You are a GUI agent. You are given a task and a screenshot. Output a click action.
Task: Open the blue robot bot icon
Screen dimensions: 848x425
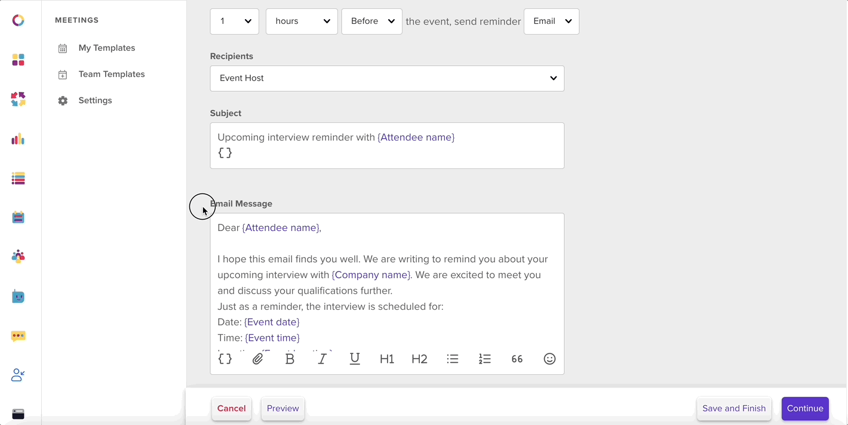tap(19, 296)
